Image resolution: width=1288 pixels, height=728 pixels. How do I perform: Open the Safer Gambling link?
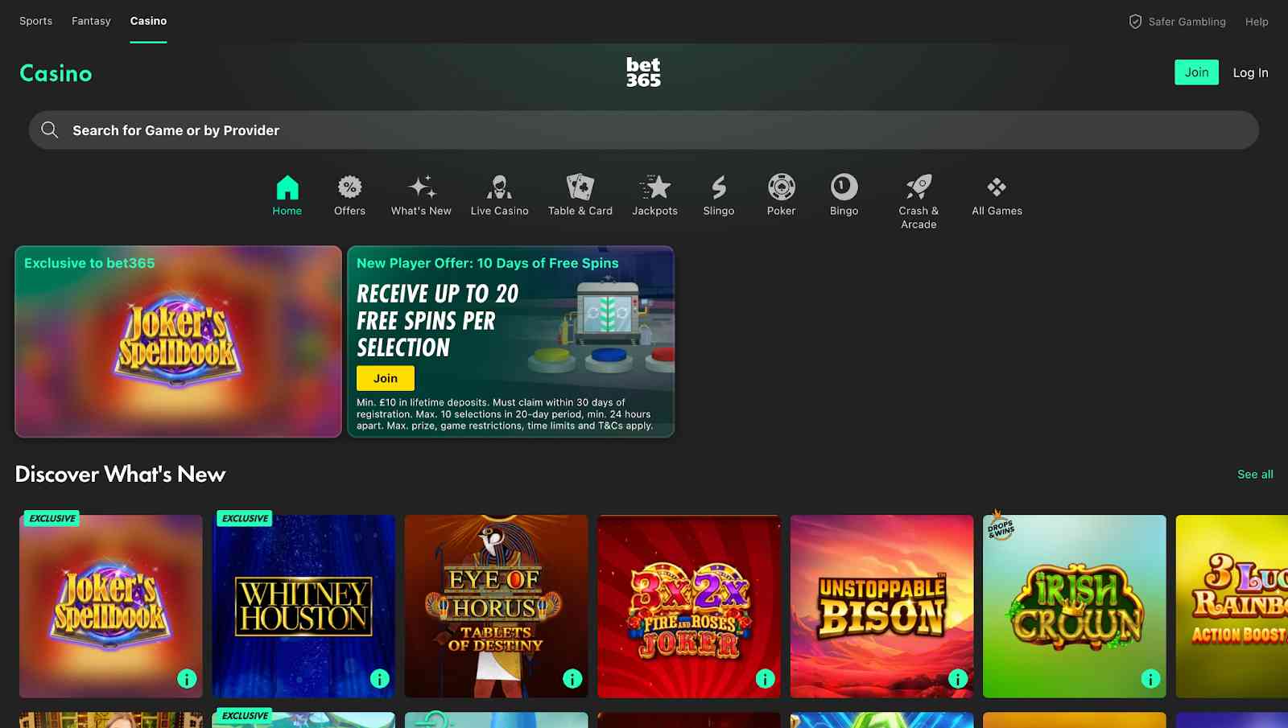[1187, 22]
